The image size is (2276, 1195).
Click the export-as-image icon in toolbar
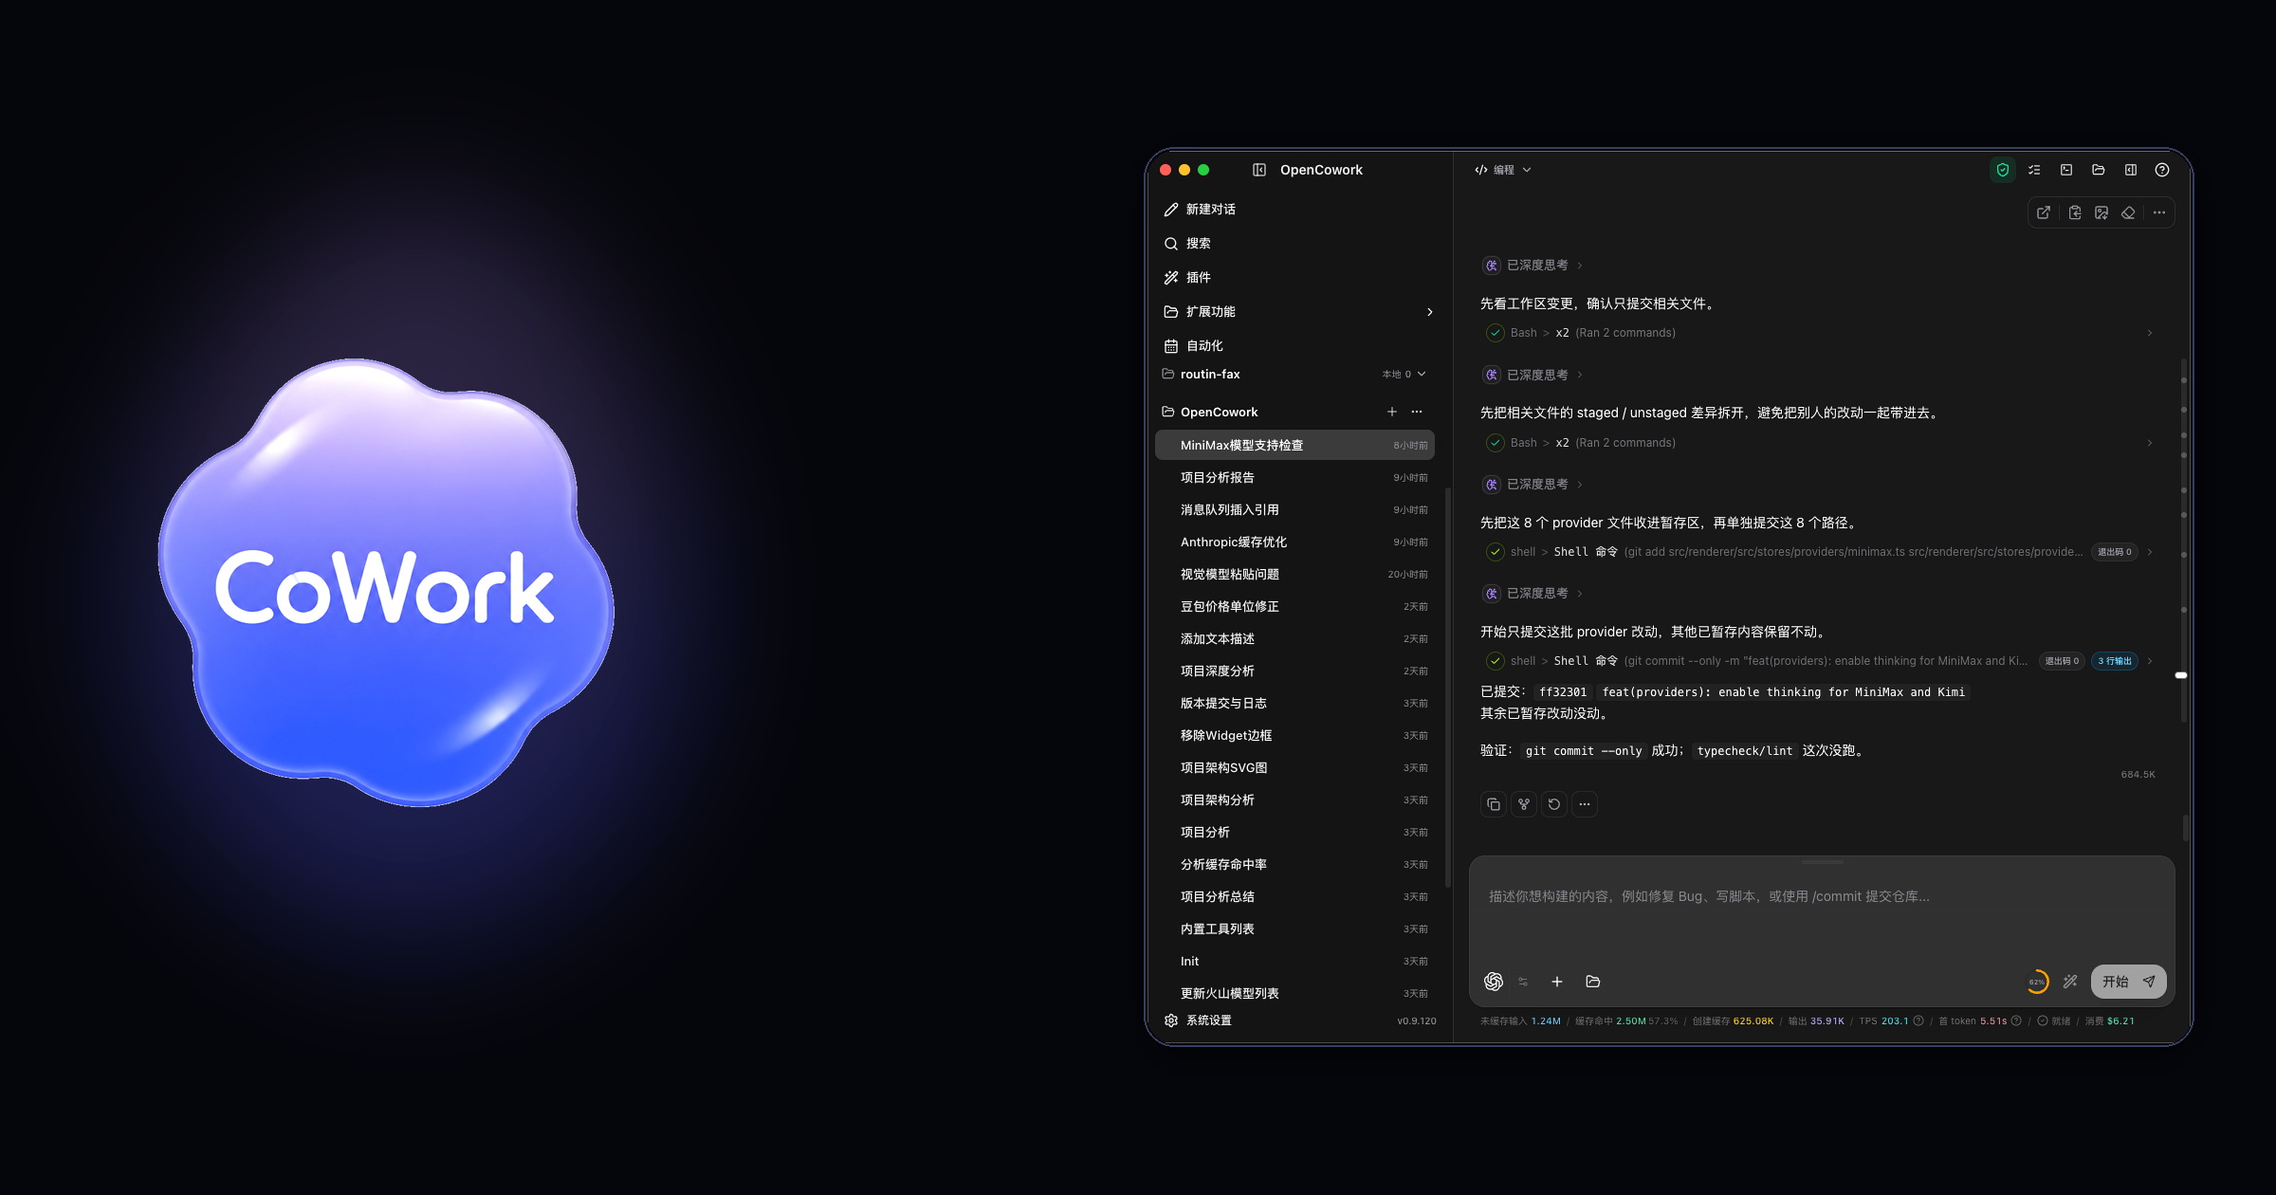[x=2102, y=212]
